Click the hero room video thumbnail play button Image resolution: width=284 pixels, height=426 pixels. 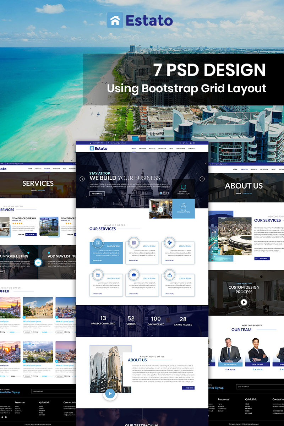(x=160, y=209)
